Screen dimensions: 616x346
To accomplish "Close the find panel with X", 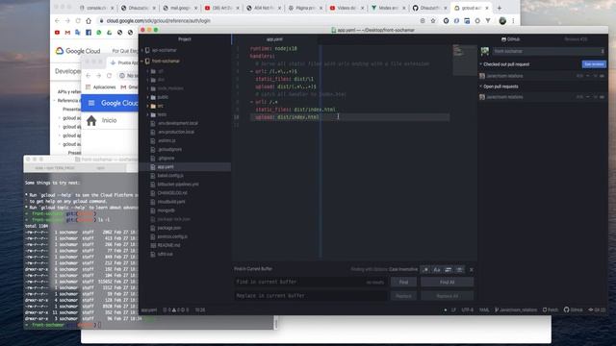I will (x=472, y=269).
